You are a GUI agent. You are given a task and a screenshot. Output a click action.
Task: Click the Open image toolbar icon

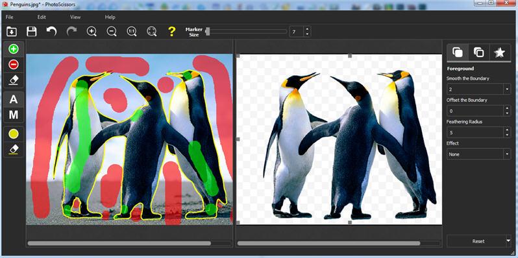point(12,31)
